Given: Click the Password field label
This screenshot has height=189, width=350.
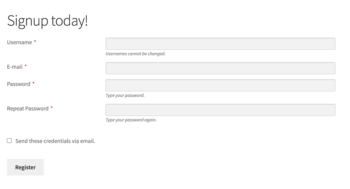Looking at the screenshot, I should (18, 84).
